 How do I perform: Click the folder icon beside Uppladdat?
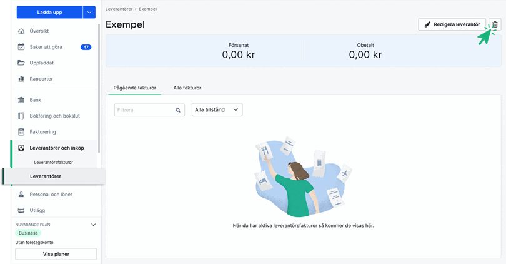coord(21,63)
